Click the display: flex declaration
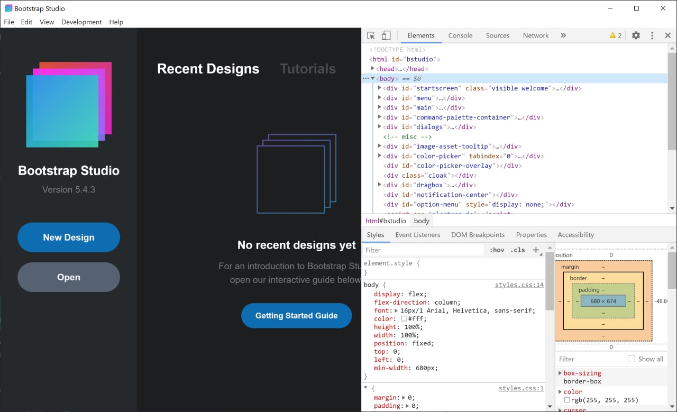This screenshot has height=412, width=677. click(400, 294)
